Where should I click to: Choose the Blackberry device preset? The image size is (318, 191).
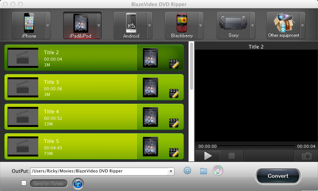click(x=182, y=25)
